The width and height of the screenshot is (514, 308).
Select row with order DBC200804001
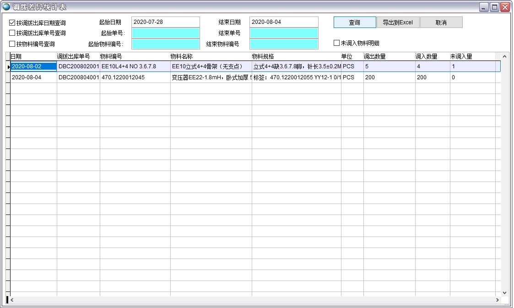[78, 77]
